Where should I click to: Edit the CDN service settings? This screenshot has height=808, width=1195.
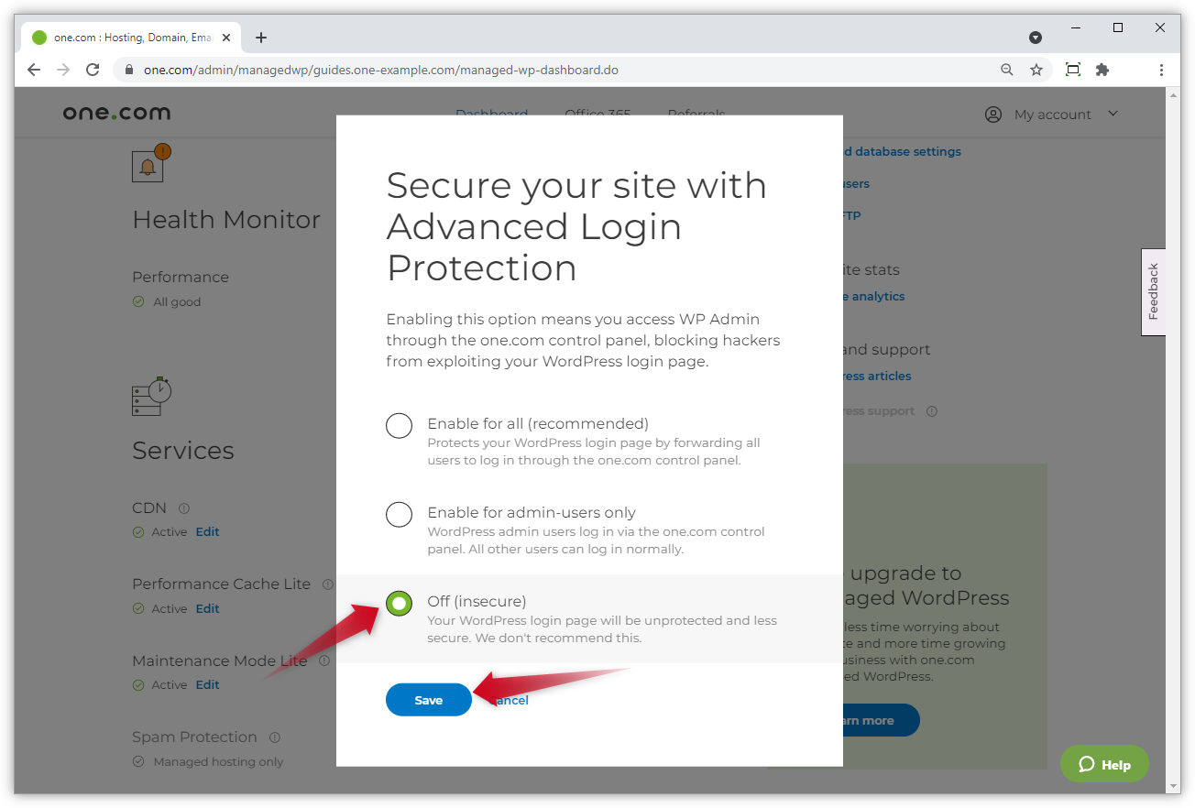(207, 531)
